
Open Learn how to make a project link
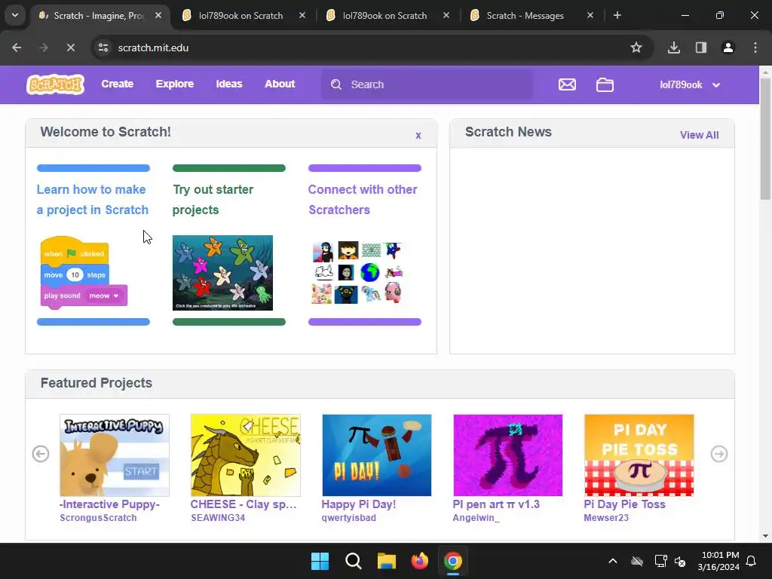click(93, 199)
